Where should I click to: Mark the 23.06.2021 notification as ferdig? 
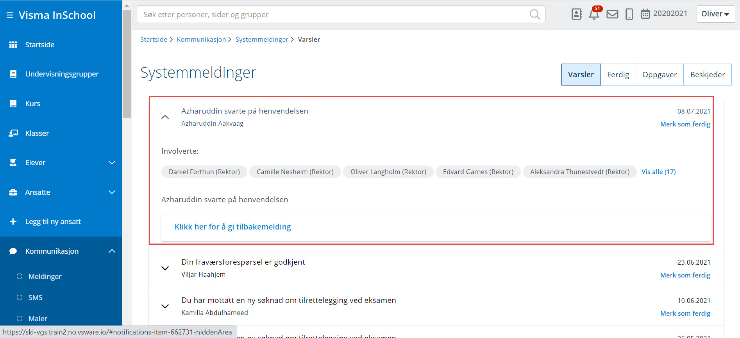click(685, 275)
